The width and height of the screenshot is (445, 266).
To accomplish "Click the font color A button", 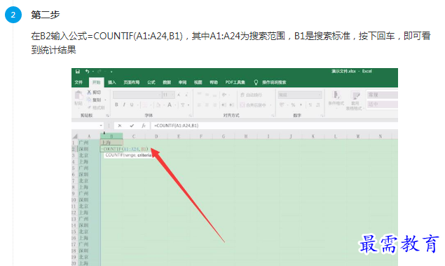I will coord(170,105).
